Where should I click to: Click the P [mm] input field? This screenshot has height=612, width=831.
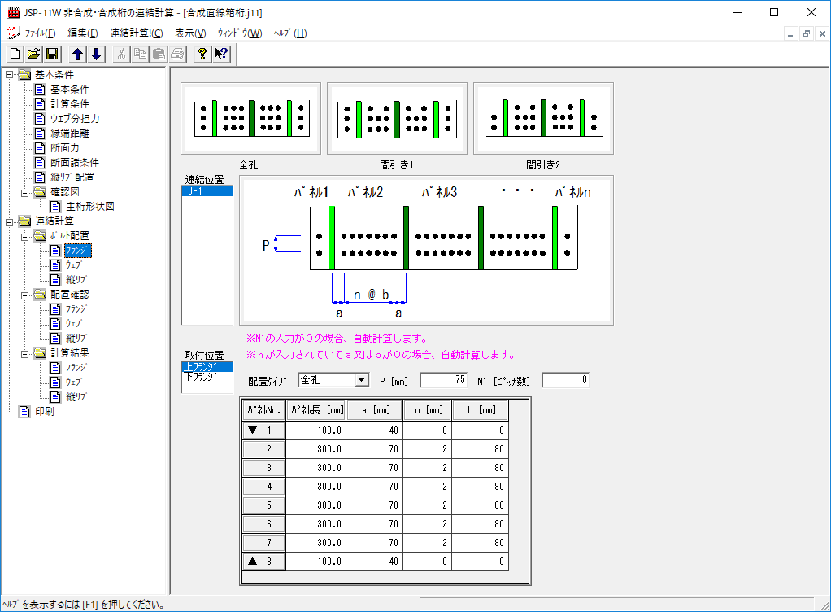click(444, 380)
